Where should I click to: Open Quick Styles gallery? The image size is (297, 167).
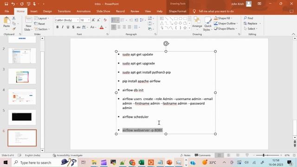click(208, 24)
